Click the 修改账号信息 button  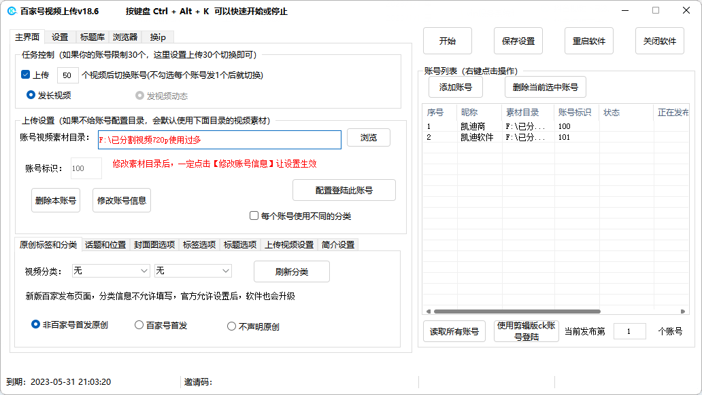pos(122,200)
